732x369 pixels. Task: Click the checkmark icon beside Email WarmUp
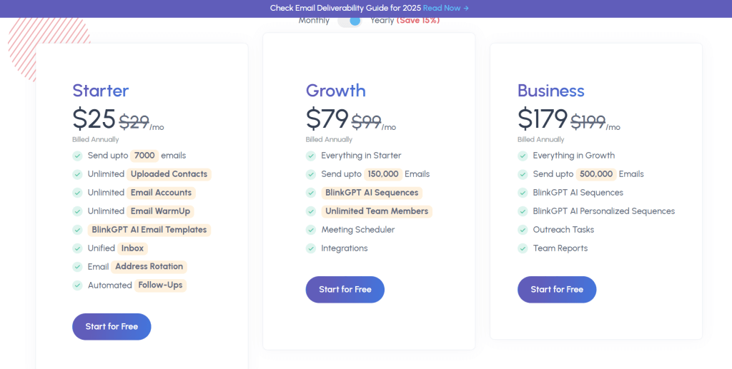[77, 211]
